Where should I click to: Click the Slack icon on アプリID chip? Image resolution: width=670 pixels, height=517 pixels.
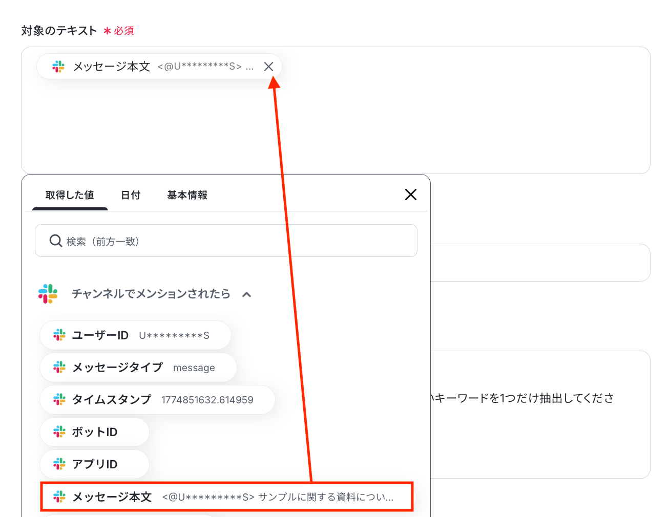[x=59, y=464]
